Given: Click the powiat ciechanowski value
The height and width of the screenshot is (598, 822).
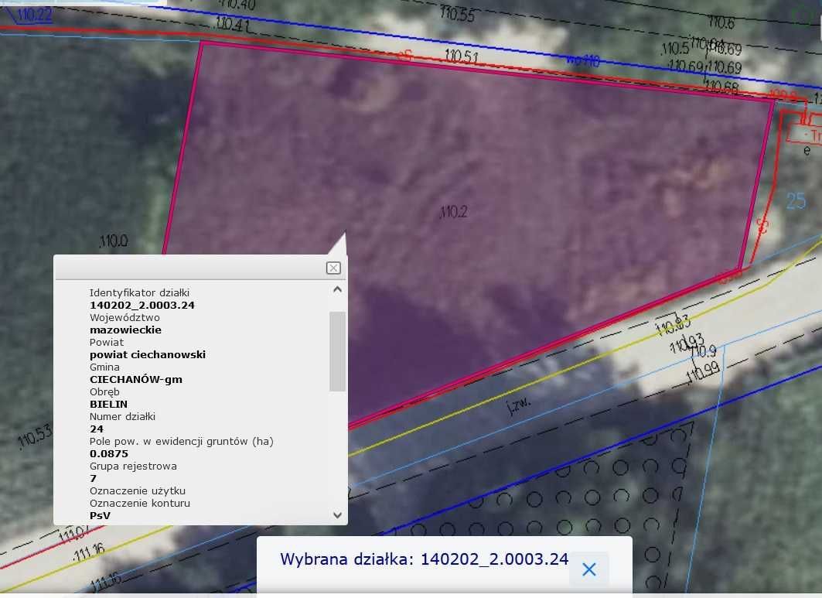Looking at the screenshot, I should pos(148,354).
